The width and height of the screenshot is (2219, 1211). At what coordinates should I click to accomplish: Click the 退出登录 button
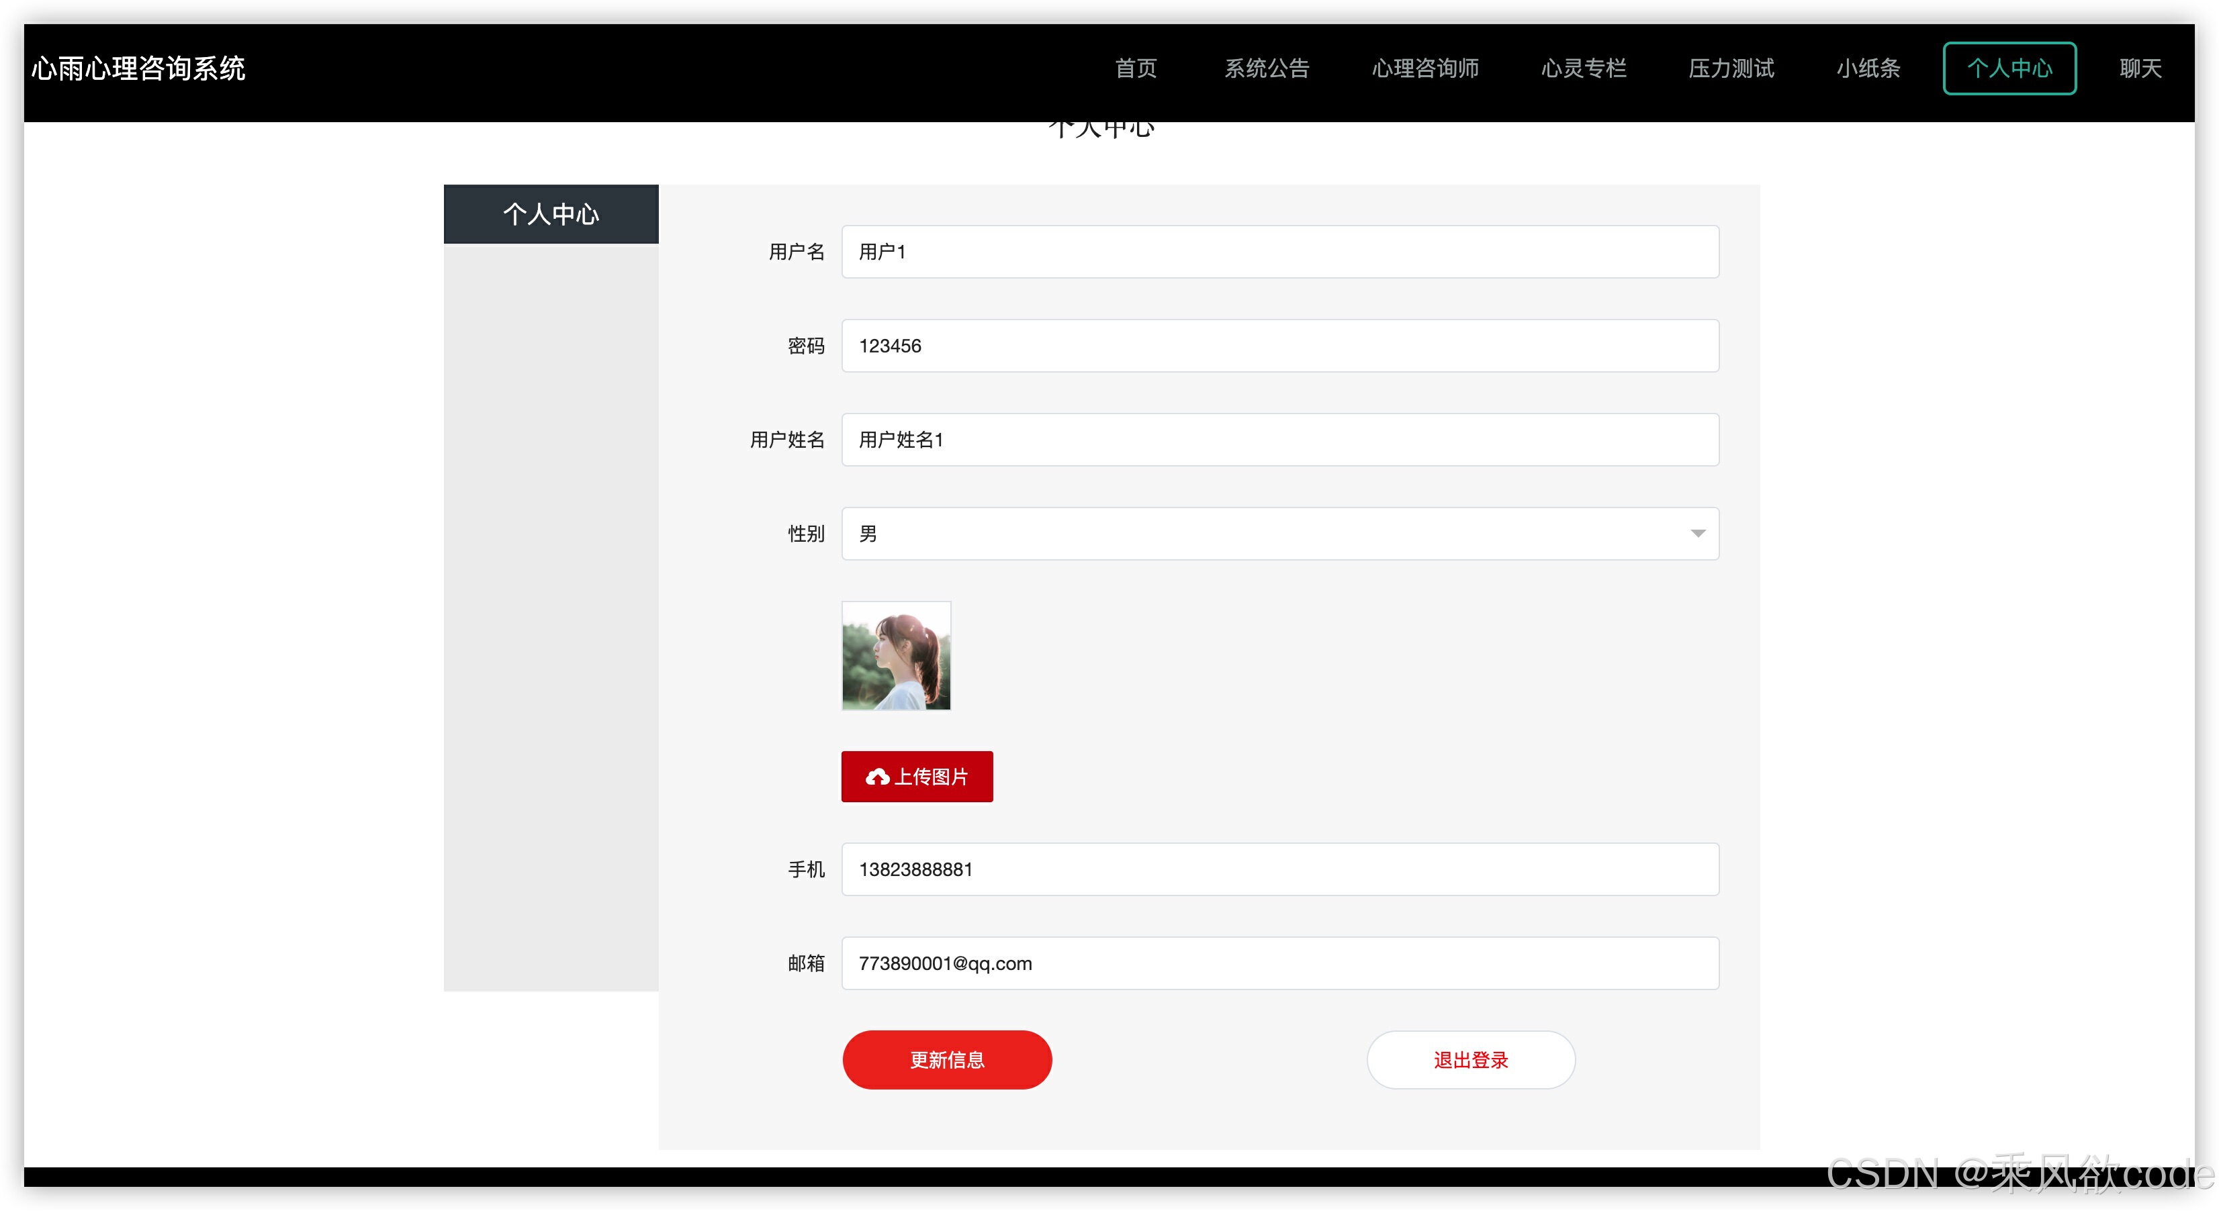[x=1470, y=1059]
